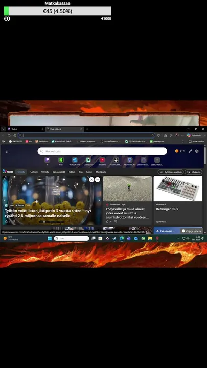Open the Kick quick link tile
This screenshot has width=207, height=368.
(61, 160)
